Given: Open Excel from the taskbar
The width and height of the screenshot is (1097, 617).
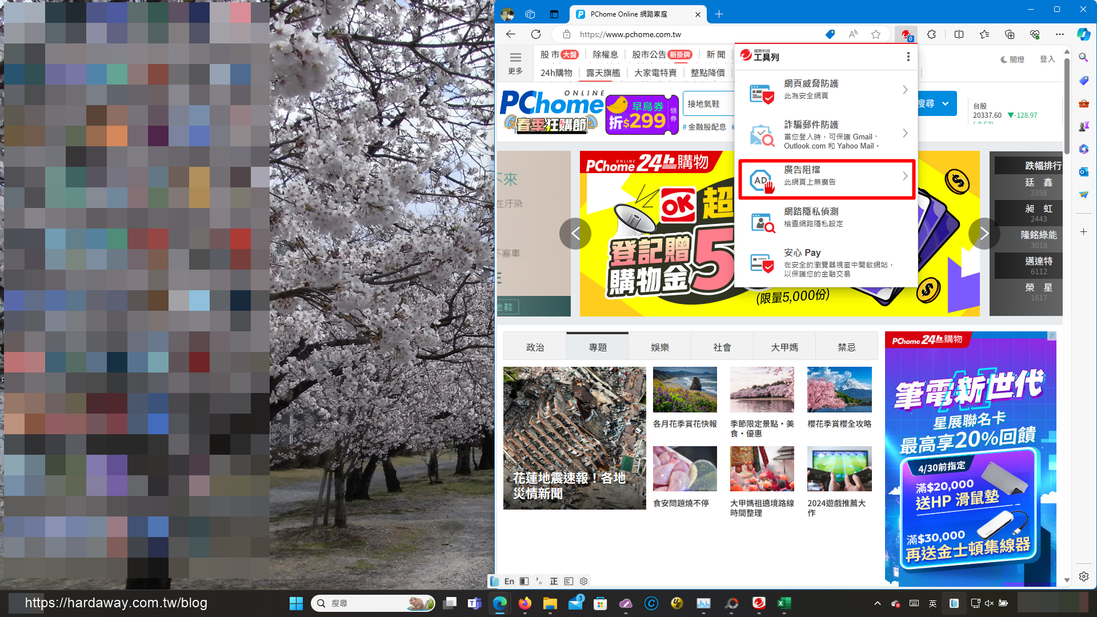Looking at the screenshot, I should (x=784, y=603).
